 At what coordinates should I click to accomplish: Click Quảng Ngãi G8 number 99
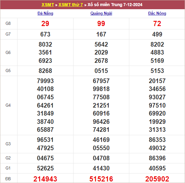[101, 24]
